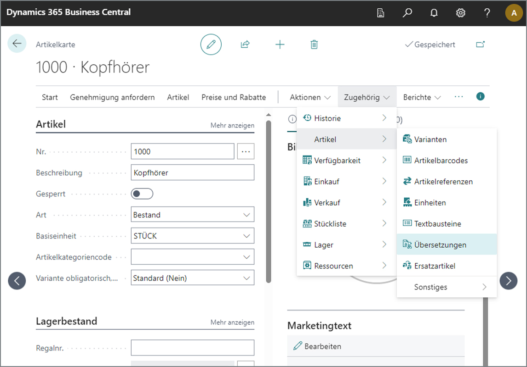
Task: Click the trash delete icon
Action: (314, 44)
